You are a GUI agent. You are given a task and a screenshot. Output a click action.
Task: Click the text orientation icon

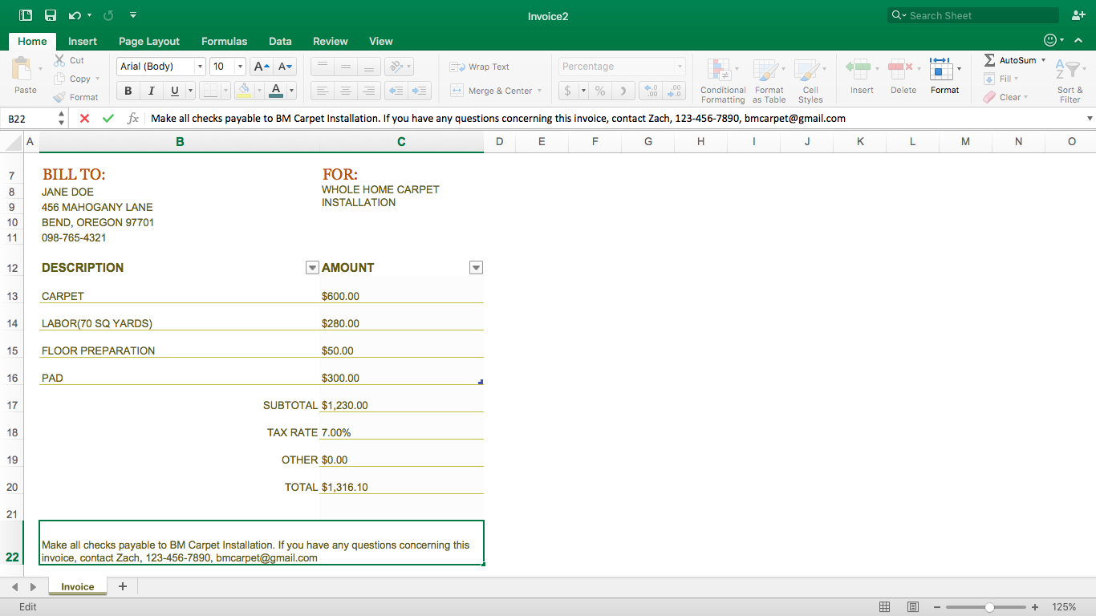395,67
